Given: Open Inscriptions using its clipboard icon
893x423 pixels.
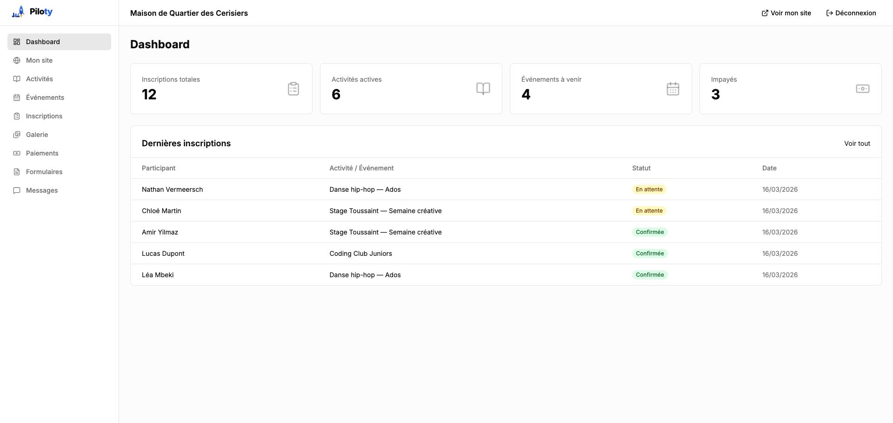Looking at the screenshot, I should click(x=17, y=116).
